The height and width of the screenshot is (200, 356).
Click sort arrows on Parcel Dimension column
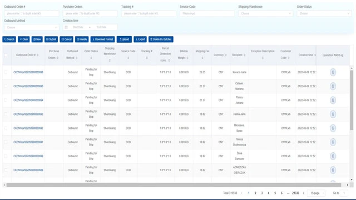169,61
